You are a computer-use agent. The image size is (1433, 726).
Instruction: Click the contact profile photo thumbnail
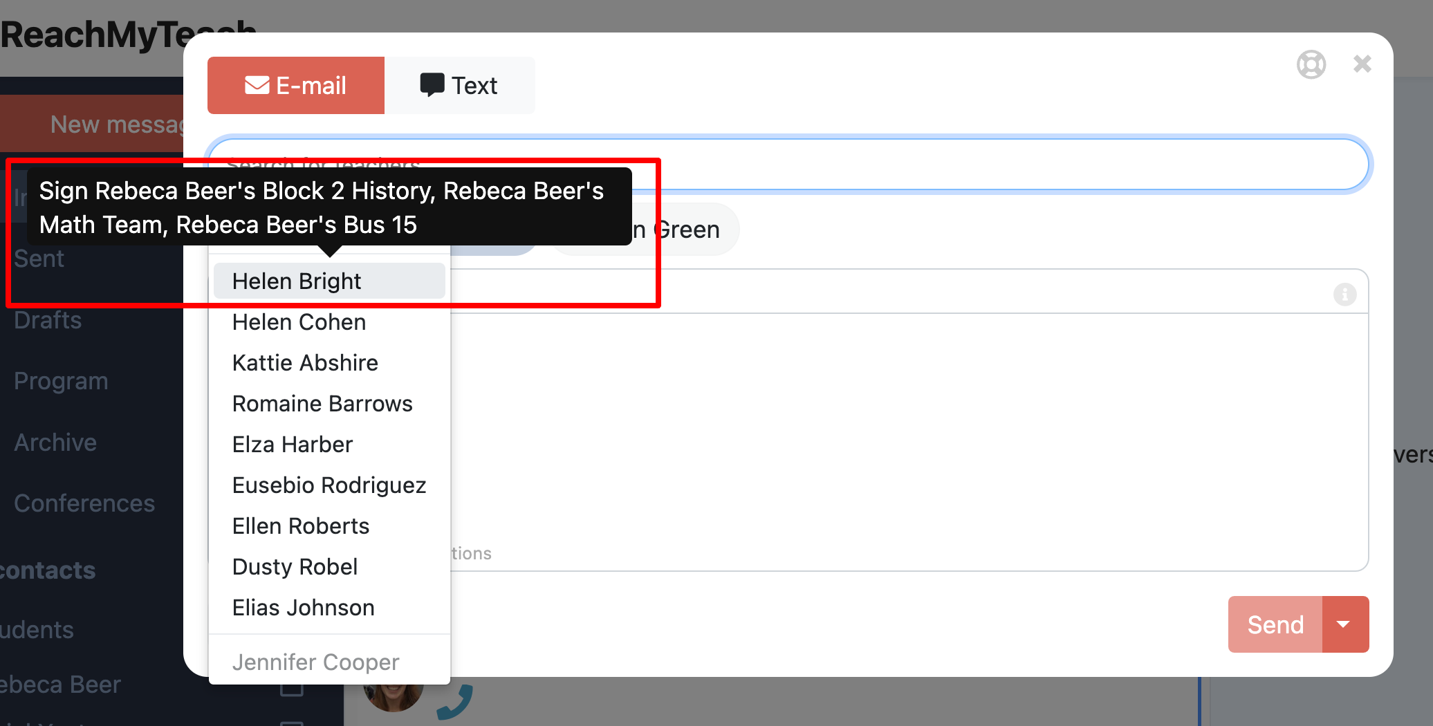(x=393, y=697)
